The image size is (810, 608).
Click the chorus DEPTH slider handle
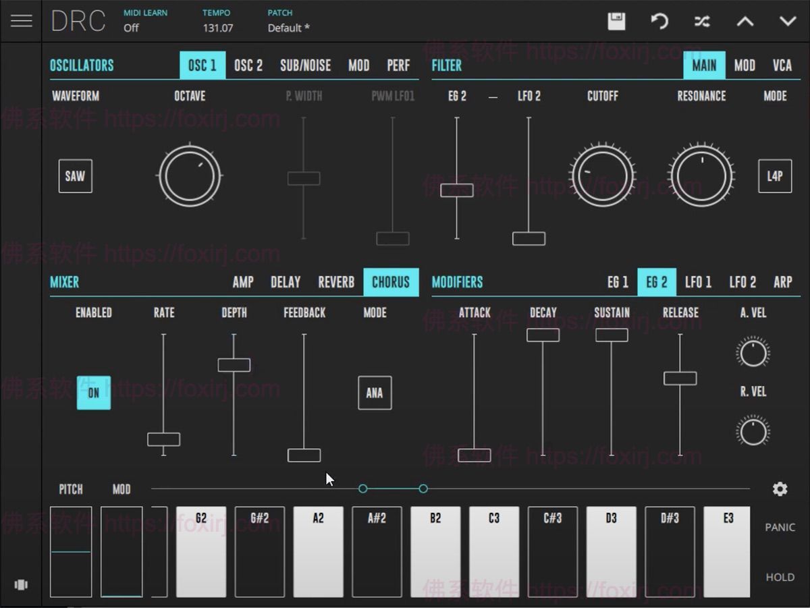pyautogui.click(x=234, y=365)
